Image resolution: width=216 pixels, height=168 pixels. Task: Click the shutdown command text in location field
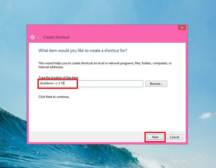pos(52,83)
